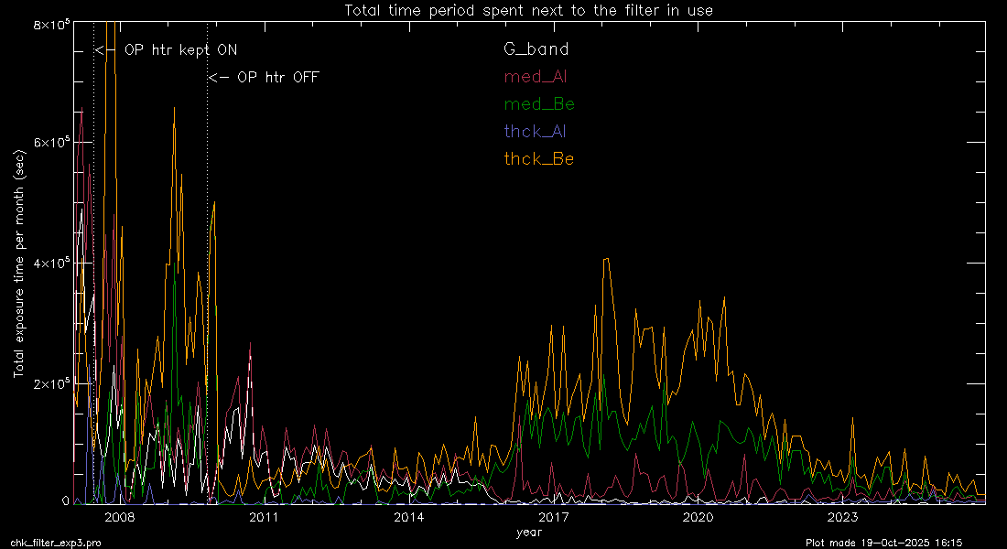Click the 'year' x-axis label
This screenshot has width=1007, height=549.
528,532
